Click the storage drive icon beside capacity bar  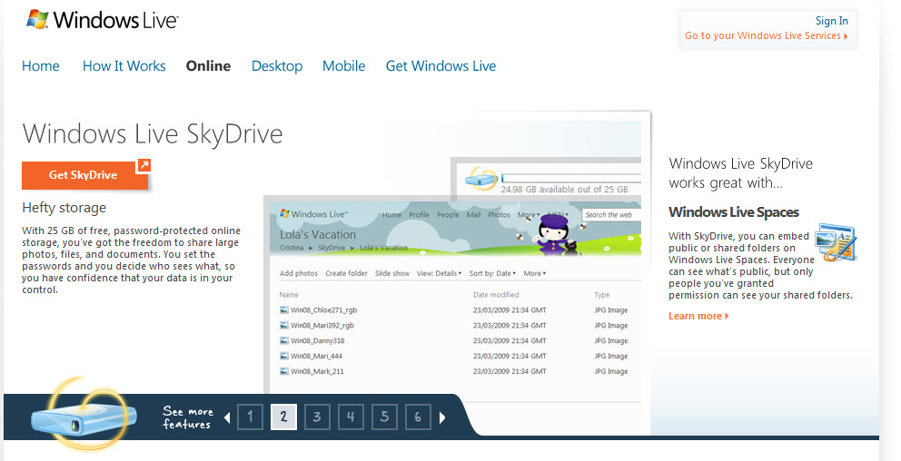click(480, 181)
